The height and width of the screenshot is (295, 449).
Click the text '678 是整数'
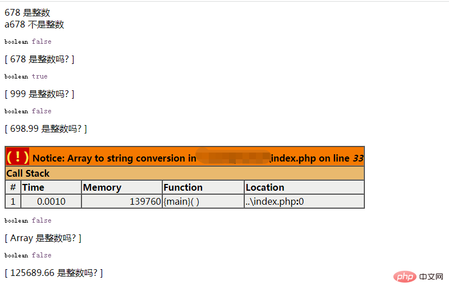[28, 12]
